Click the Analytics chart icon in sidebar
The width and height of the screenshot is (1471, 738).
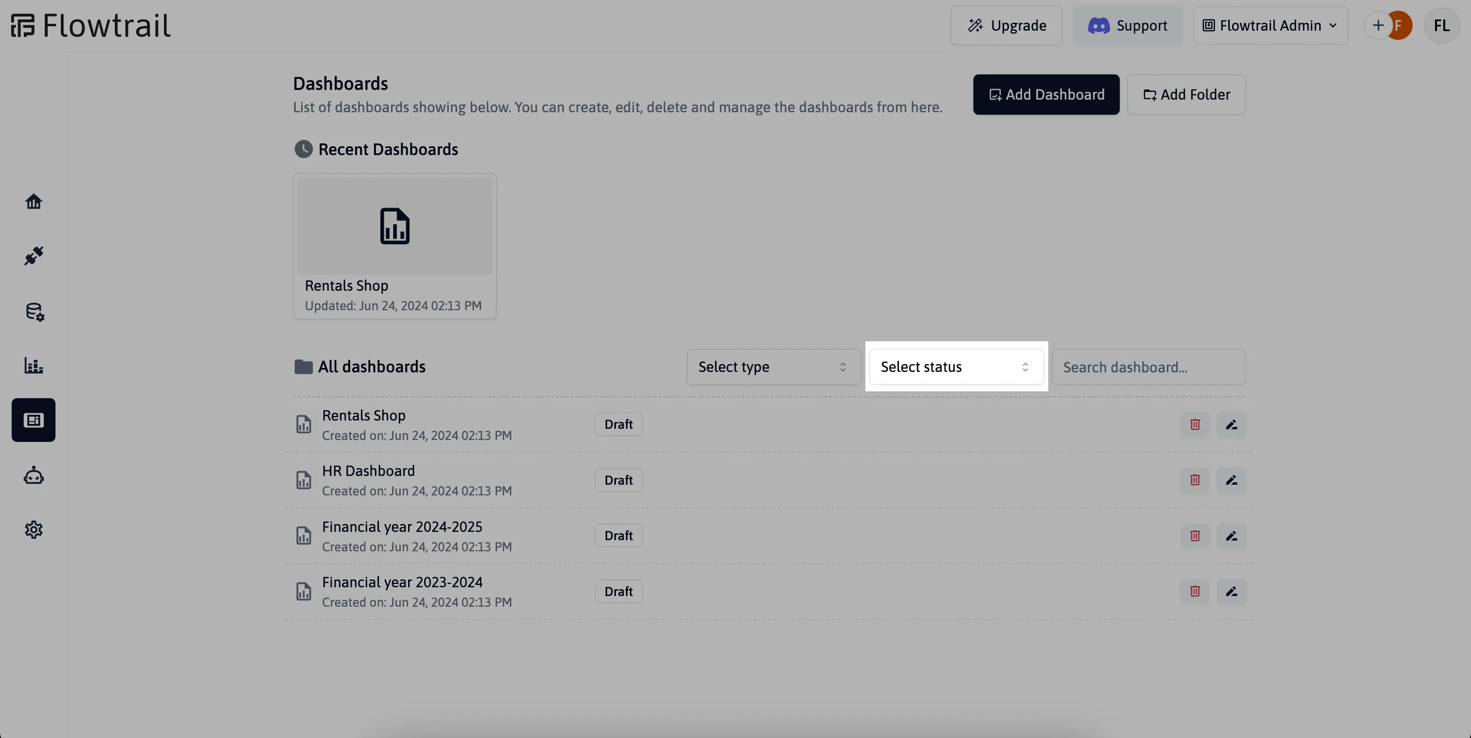[x=33, y=364]
